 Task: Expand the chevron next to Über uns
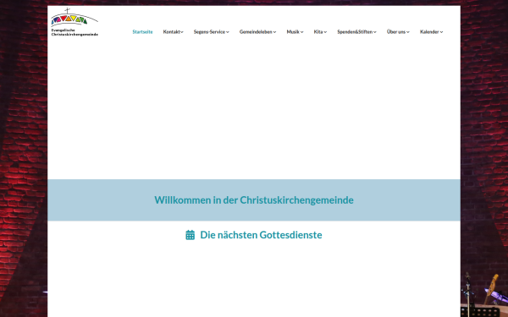point(408,32)
